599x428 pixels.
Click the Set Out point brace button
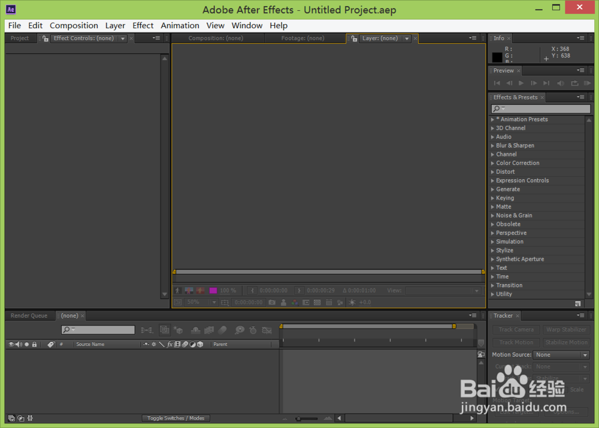(x=299, y=290)
